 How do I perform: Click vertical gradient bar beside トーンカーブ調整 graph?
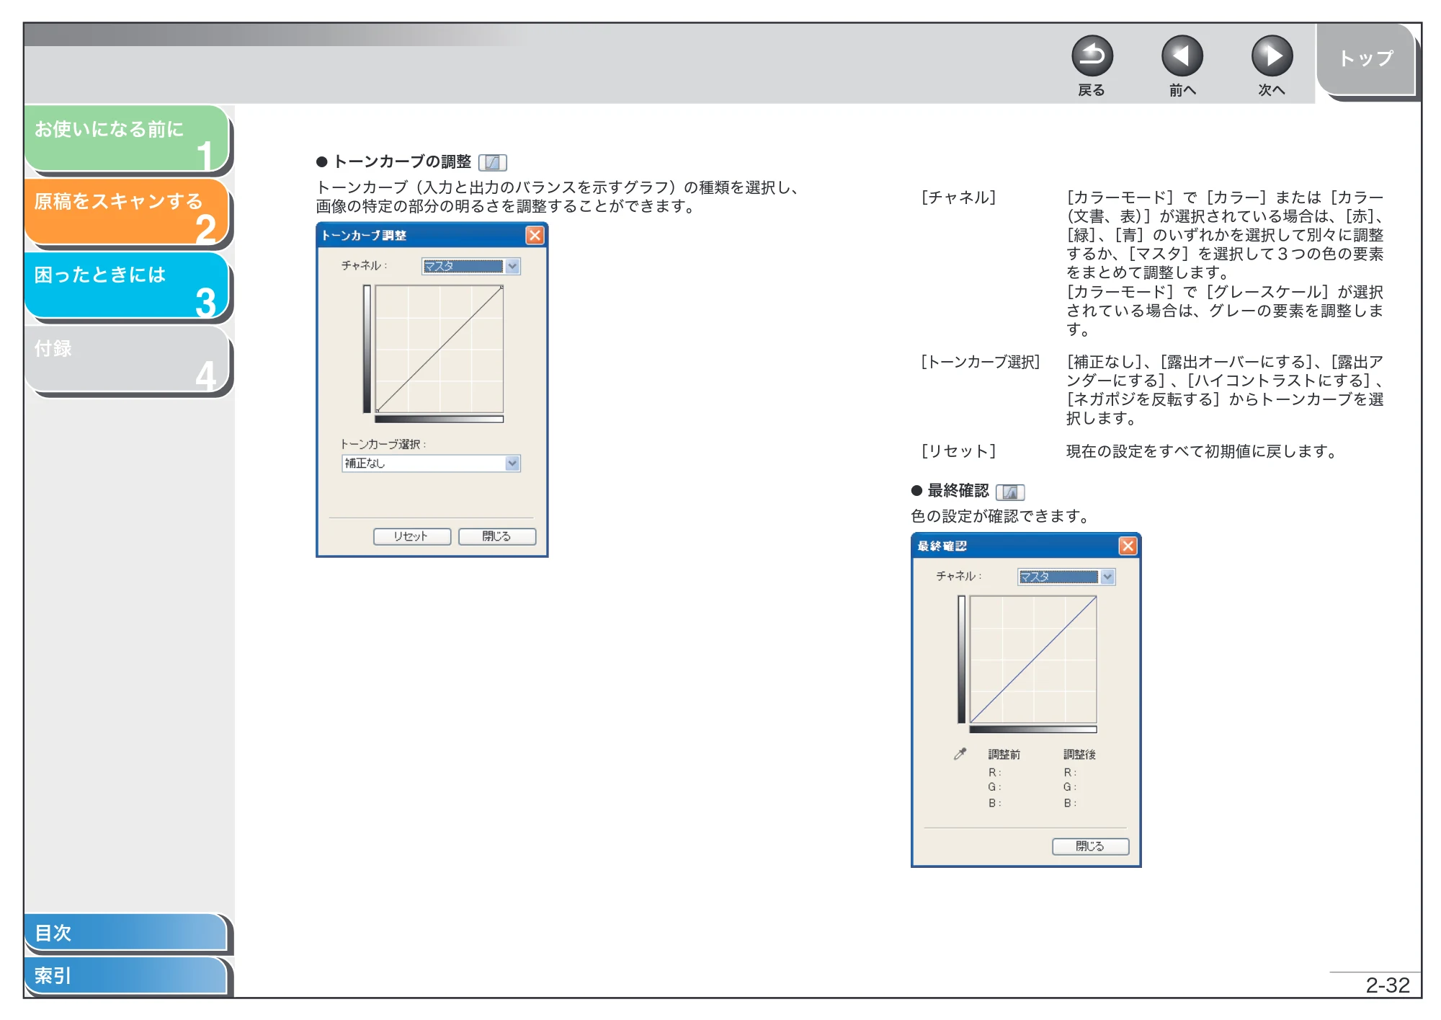click(x=367, y=350)
